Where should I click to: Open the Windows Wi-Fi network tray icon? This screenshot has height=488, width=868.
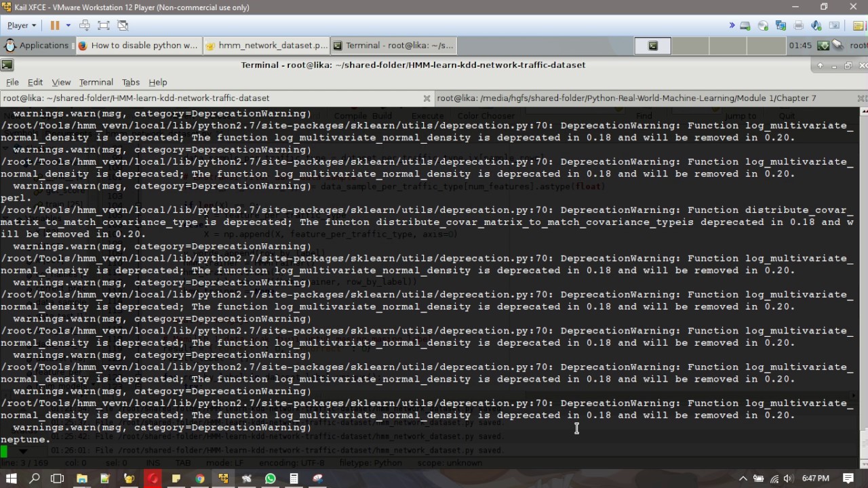pos(774,479)
